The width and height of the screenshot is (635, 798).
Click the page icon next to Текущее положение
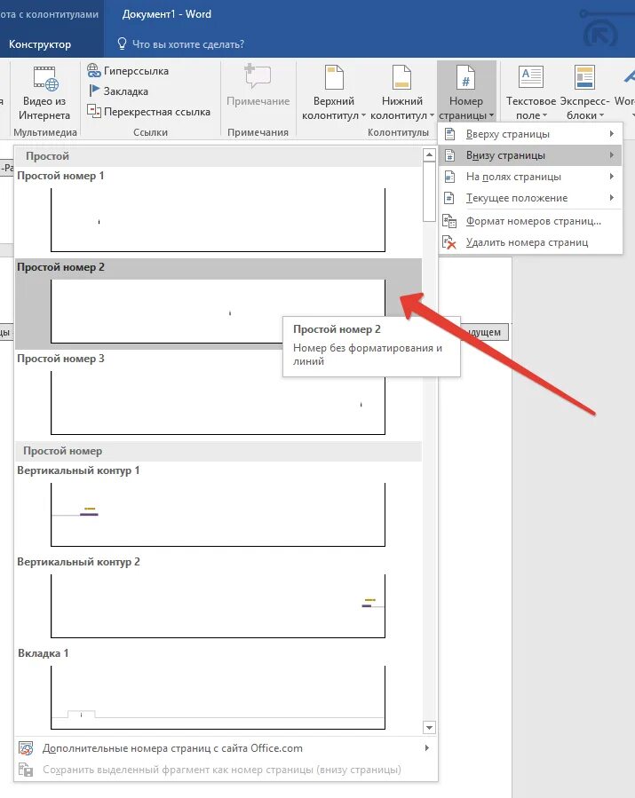(x=449, y=198)
